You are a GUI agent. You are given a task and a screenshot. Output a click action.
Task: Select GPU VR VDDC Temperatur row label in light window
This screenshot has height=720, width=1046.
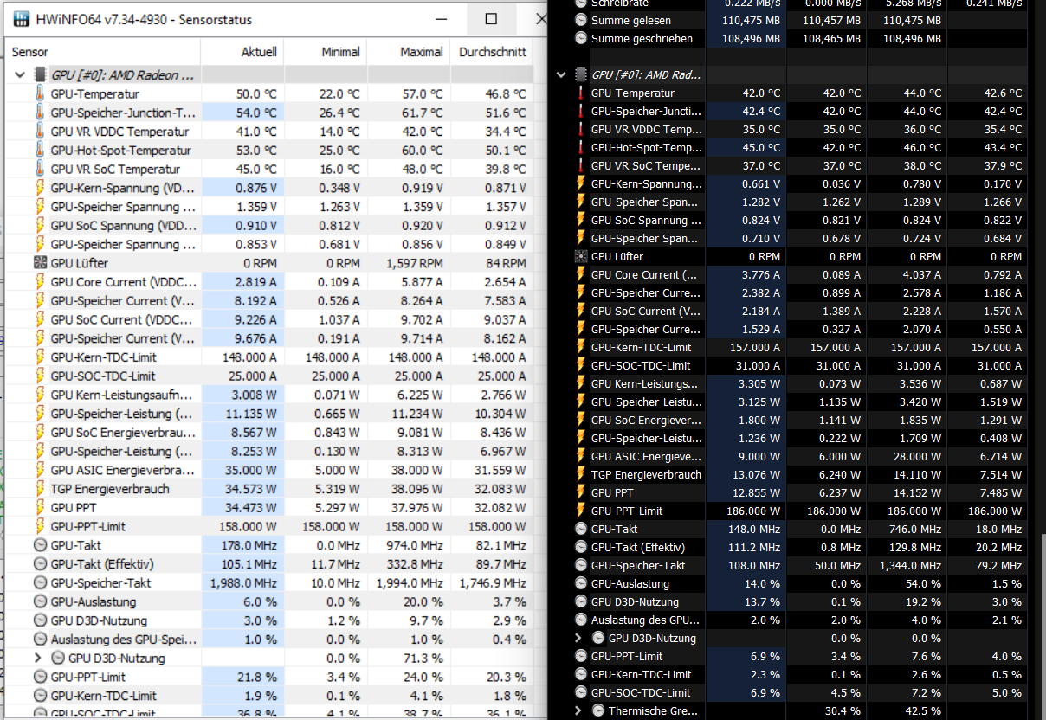(x=119, y=132)
